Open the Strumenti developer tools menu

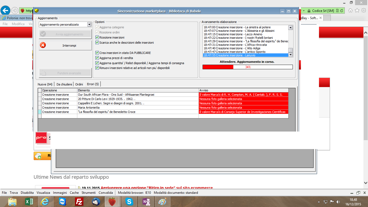(89, 193)
